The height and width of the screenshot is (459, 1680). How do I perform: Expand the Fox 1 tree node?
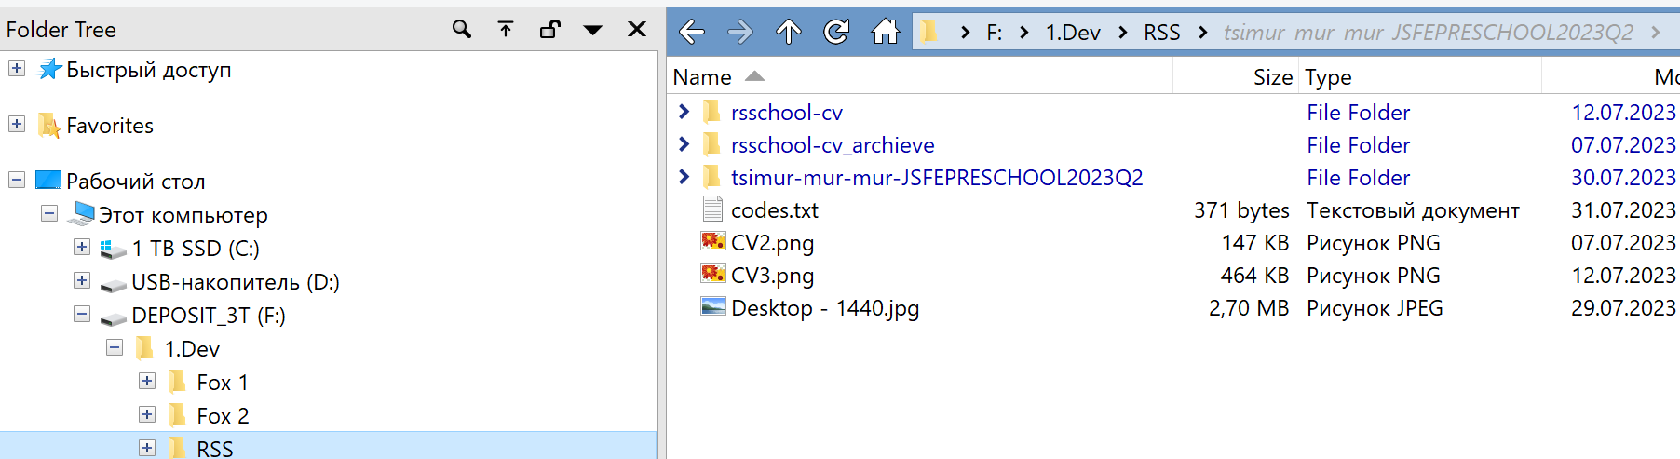coord(147,382)
